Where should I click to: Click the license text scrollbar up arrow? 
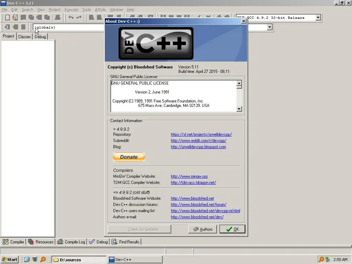[x=239, y=83]
